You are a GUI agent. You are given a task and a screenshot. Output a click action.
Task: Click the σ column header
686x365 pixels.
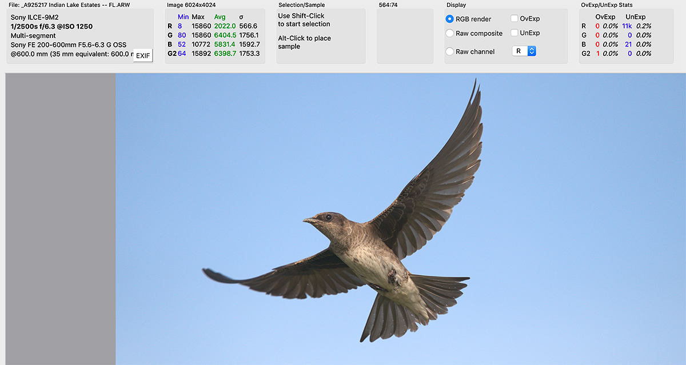(241, 17)
